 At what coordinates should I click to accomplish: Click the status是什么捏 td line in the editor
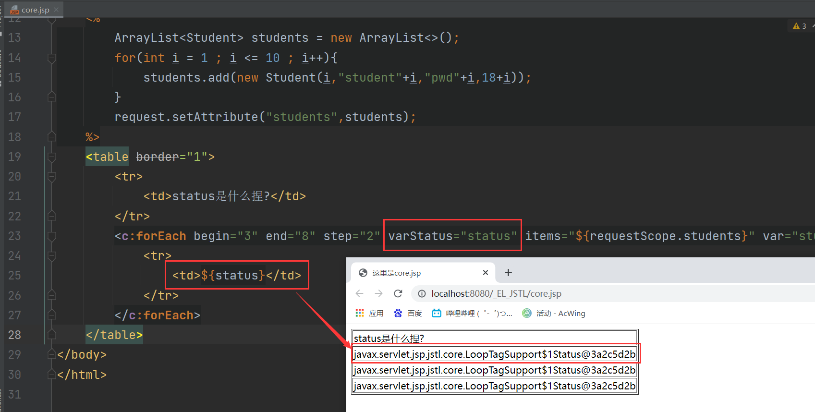click(224, 196)
